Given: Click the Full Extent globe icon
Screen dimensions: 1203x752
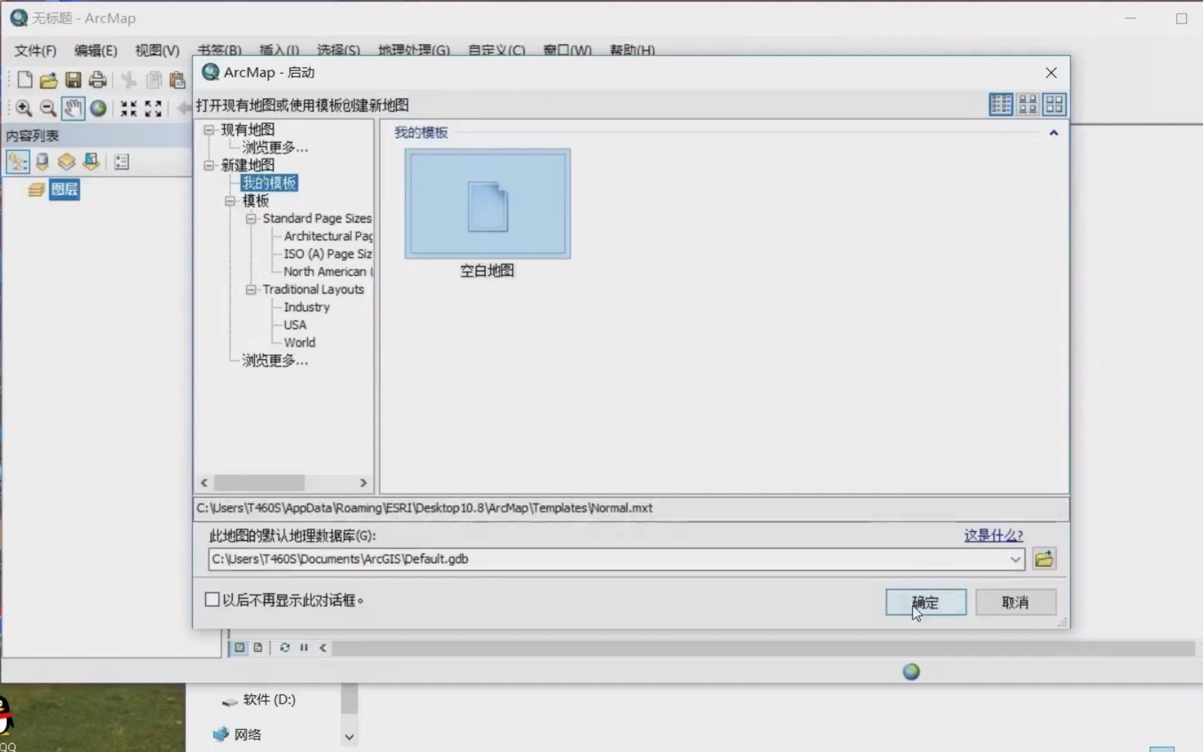Looking at the screenshot, I should tap(98, 109).
